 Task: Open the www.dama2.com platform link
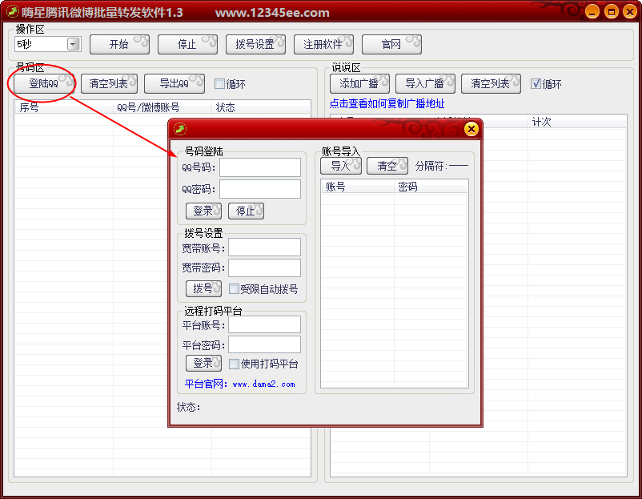coord(263,384)
